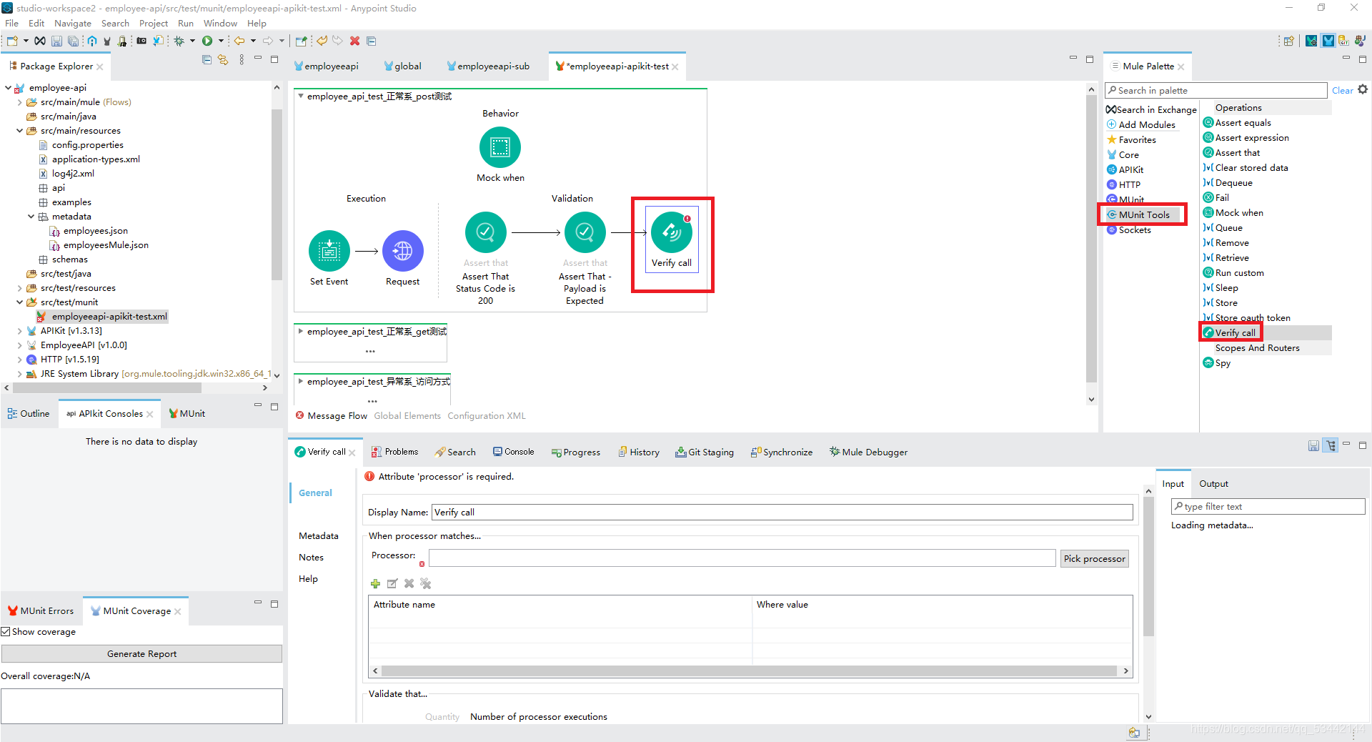Click the remove all attributes icon
Screen dimensions: 1372x742
[x=426, y=583]
